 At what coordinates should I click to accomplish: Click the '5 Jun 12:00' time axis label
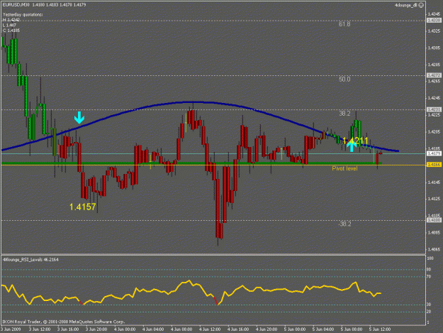click(x=380, y=329)
